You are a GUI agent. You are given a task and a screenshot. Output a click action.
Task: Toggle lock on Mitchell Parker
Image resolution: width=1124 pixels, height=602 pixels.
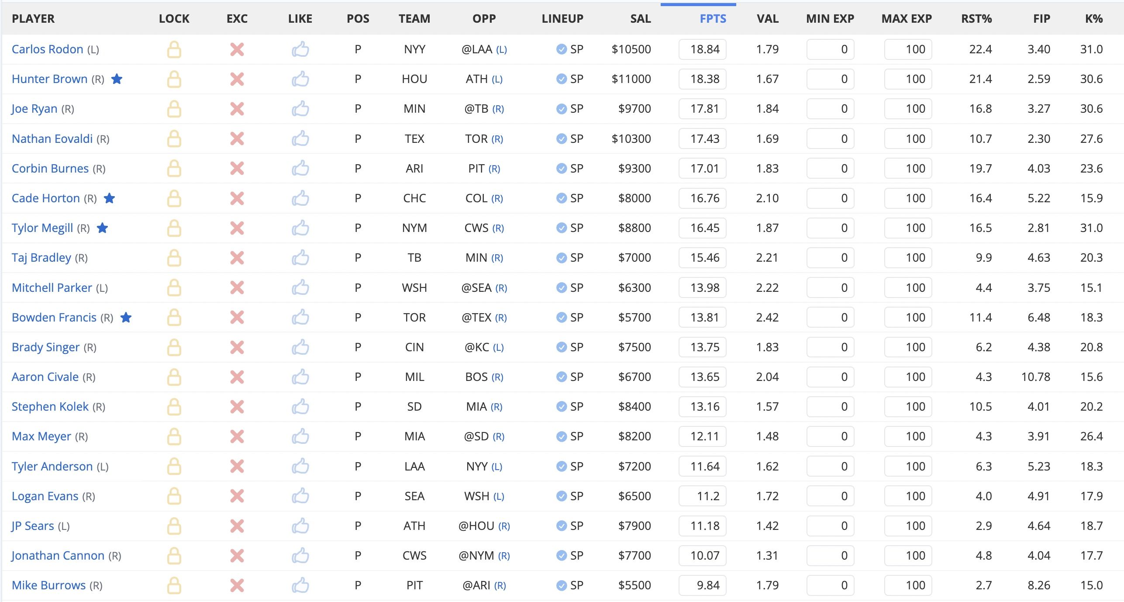(x=174, y=287)
